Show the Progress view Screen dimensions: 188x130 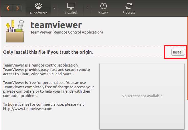point(129,9)
